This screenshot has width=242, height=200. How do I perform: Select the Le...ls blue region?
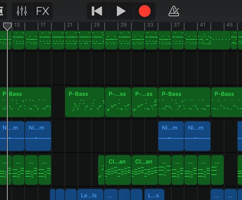pyautogui.click(x=90, y=194)
